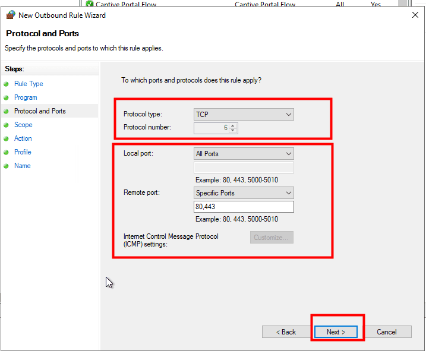Decrease the Protocol number with the down arrow

pyautogui.click(x=233, y=130)
